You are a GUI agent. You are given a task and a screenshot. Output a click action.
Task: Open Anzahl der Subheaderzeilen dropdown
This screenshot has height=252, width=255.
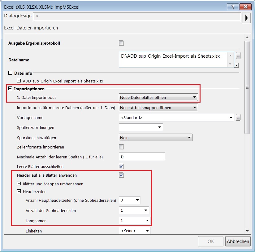pos(134,210)
